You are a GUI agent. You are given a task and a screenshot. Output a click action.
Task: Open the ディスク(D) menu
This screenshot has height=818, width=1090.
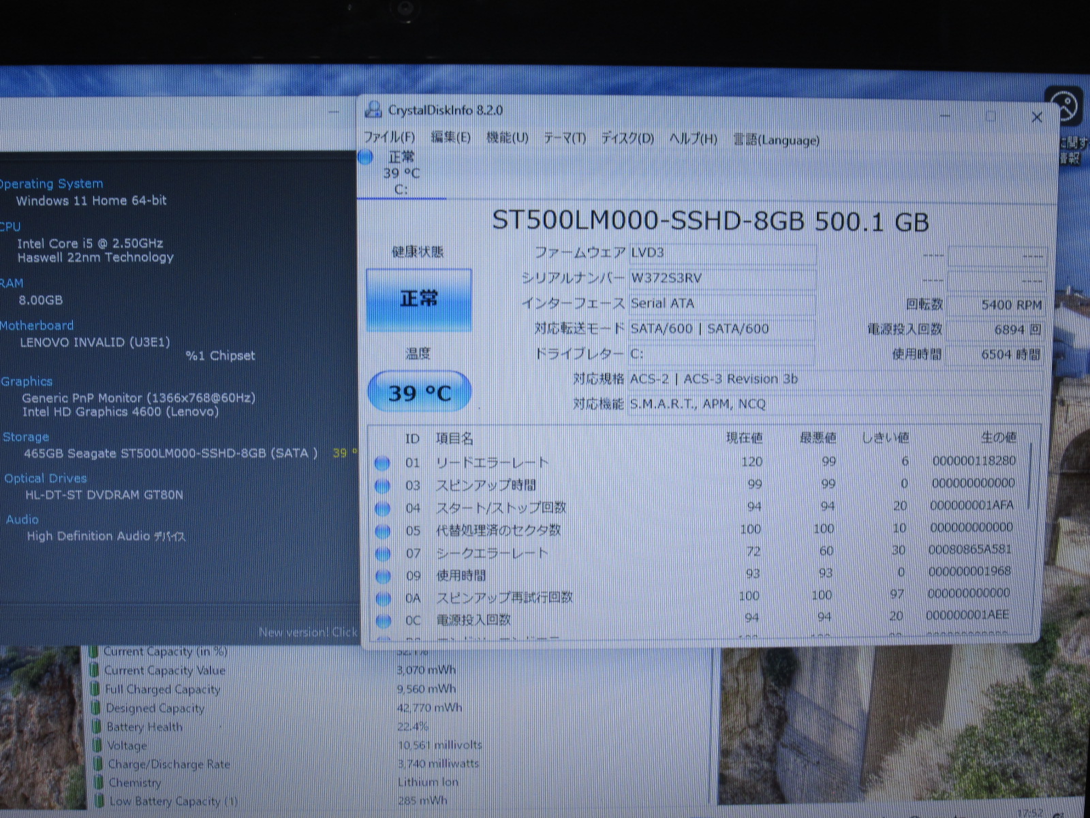point(627,139)
